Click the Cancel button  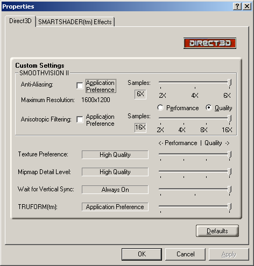coord(185,254)
